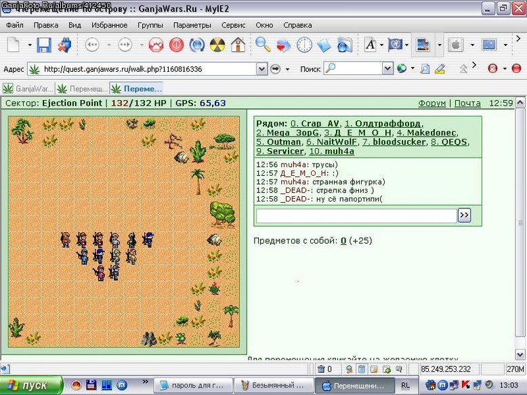This screenshot has width=527, height=395.
Task: Click the Поиск search input field
Action: pyautogui.click(x=353, y=69)
